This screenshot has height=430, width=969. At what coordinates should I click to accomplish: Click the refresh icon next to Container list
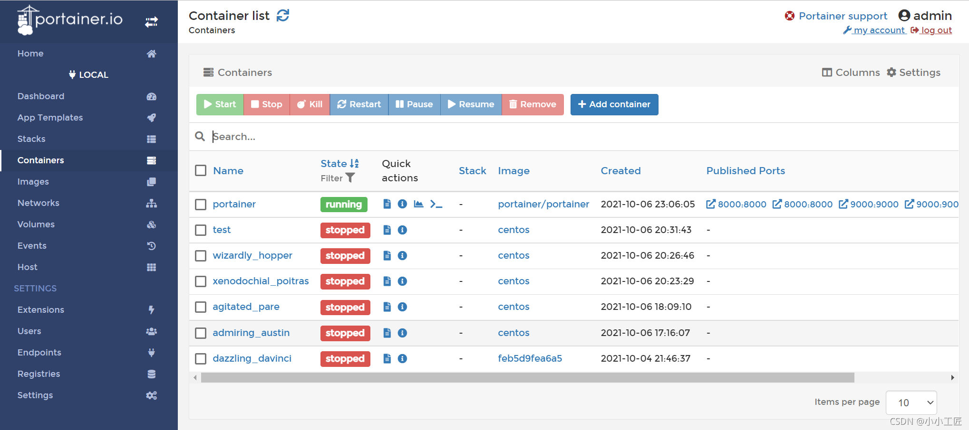click(x=283, y=16)
